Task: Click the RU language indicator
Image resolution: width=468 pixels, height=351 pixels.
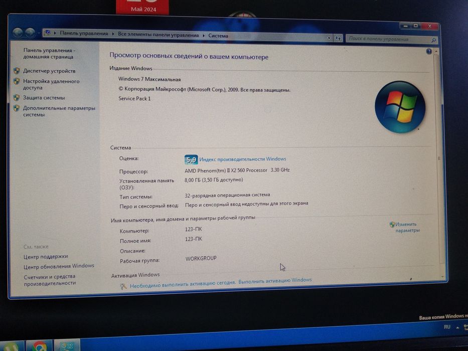Action: pyautogui.click(x=447, y=327)
